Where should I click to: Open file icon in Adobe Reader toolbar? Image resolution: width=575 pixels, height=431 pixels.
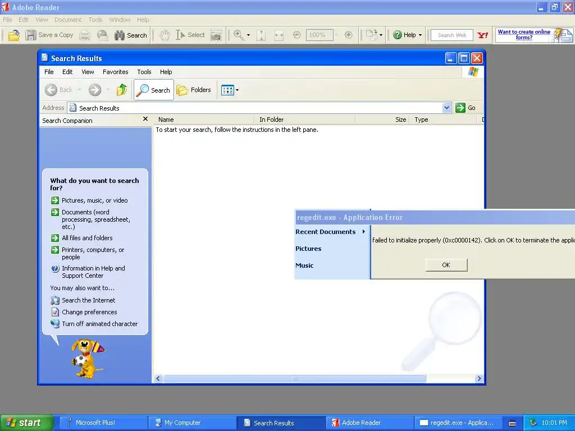point(14,35)
